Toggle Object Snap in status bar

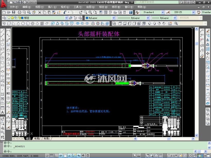65,156
